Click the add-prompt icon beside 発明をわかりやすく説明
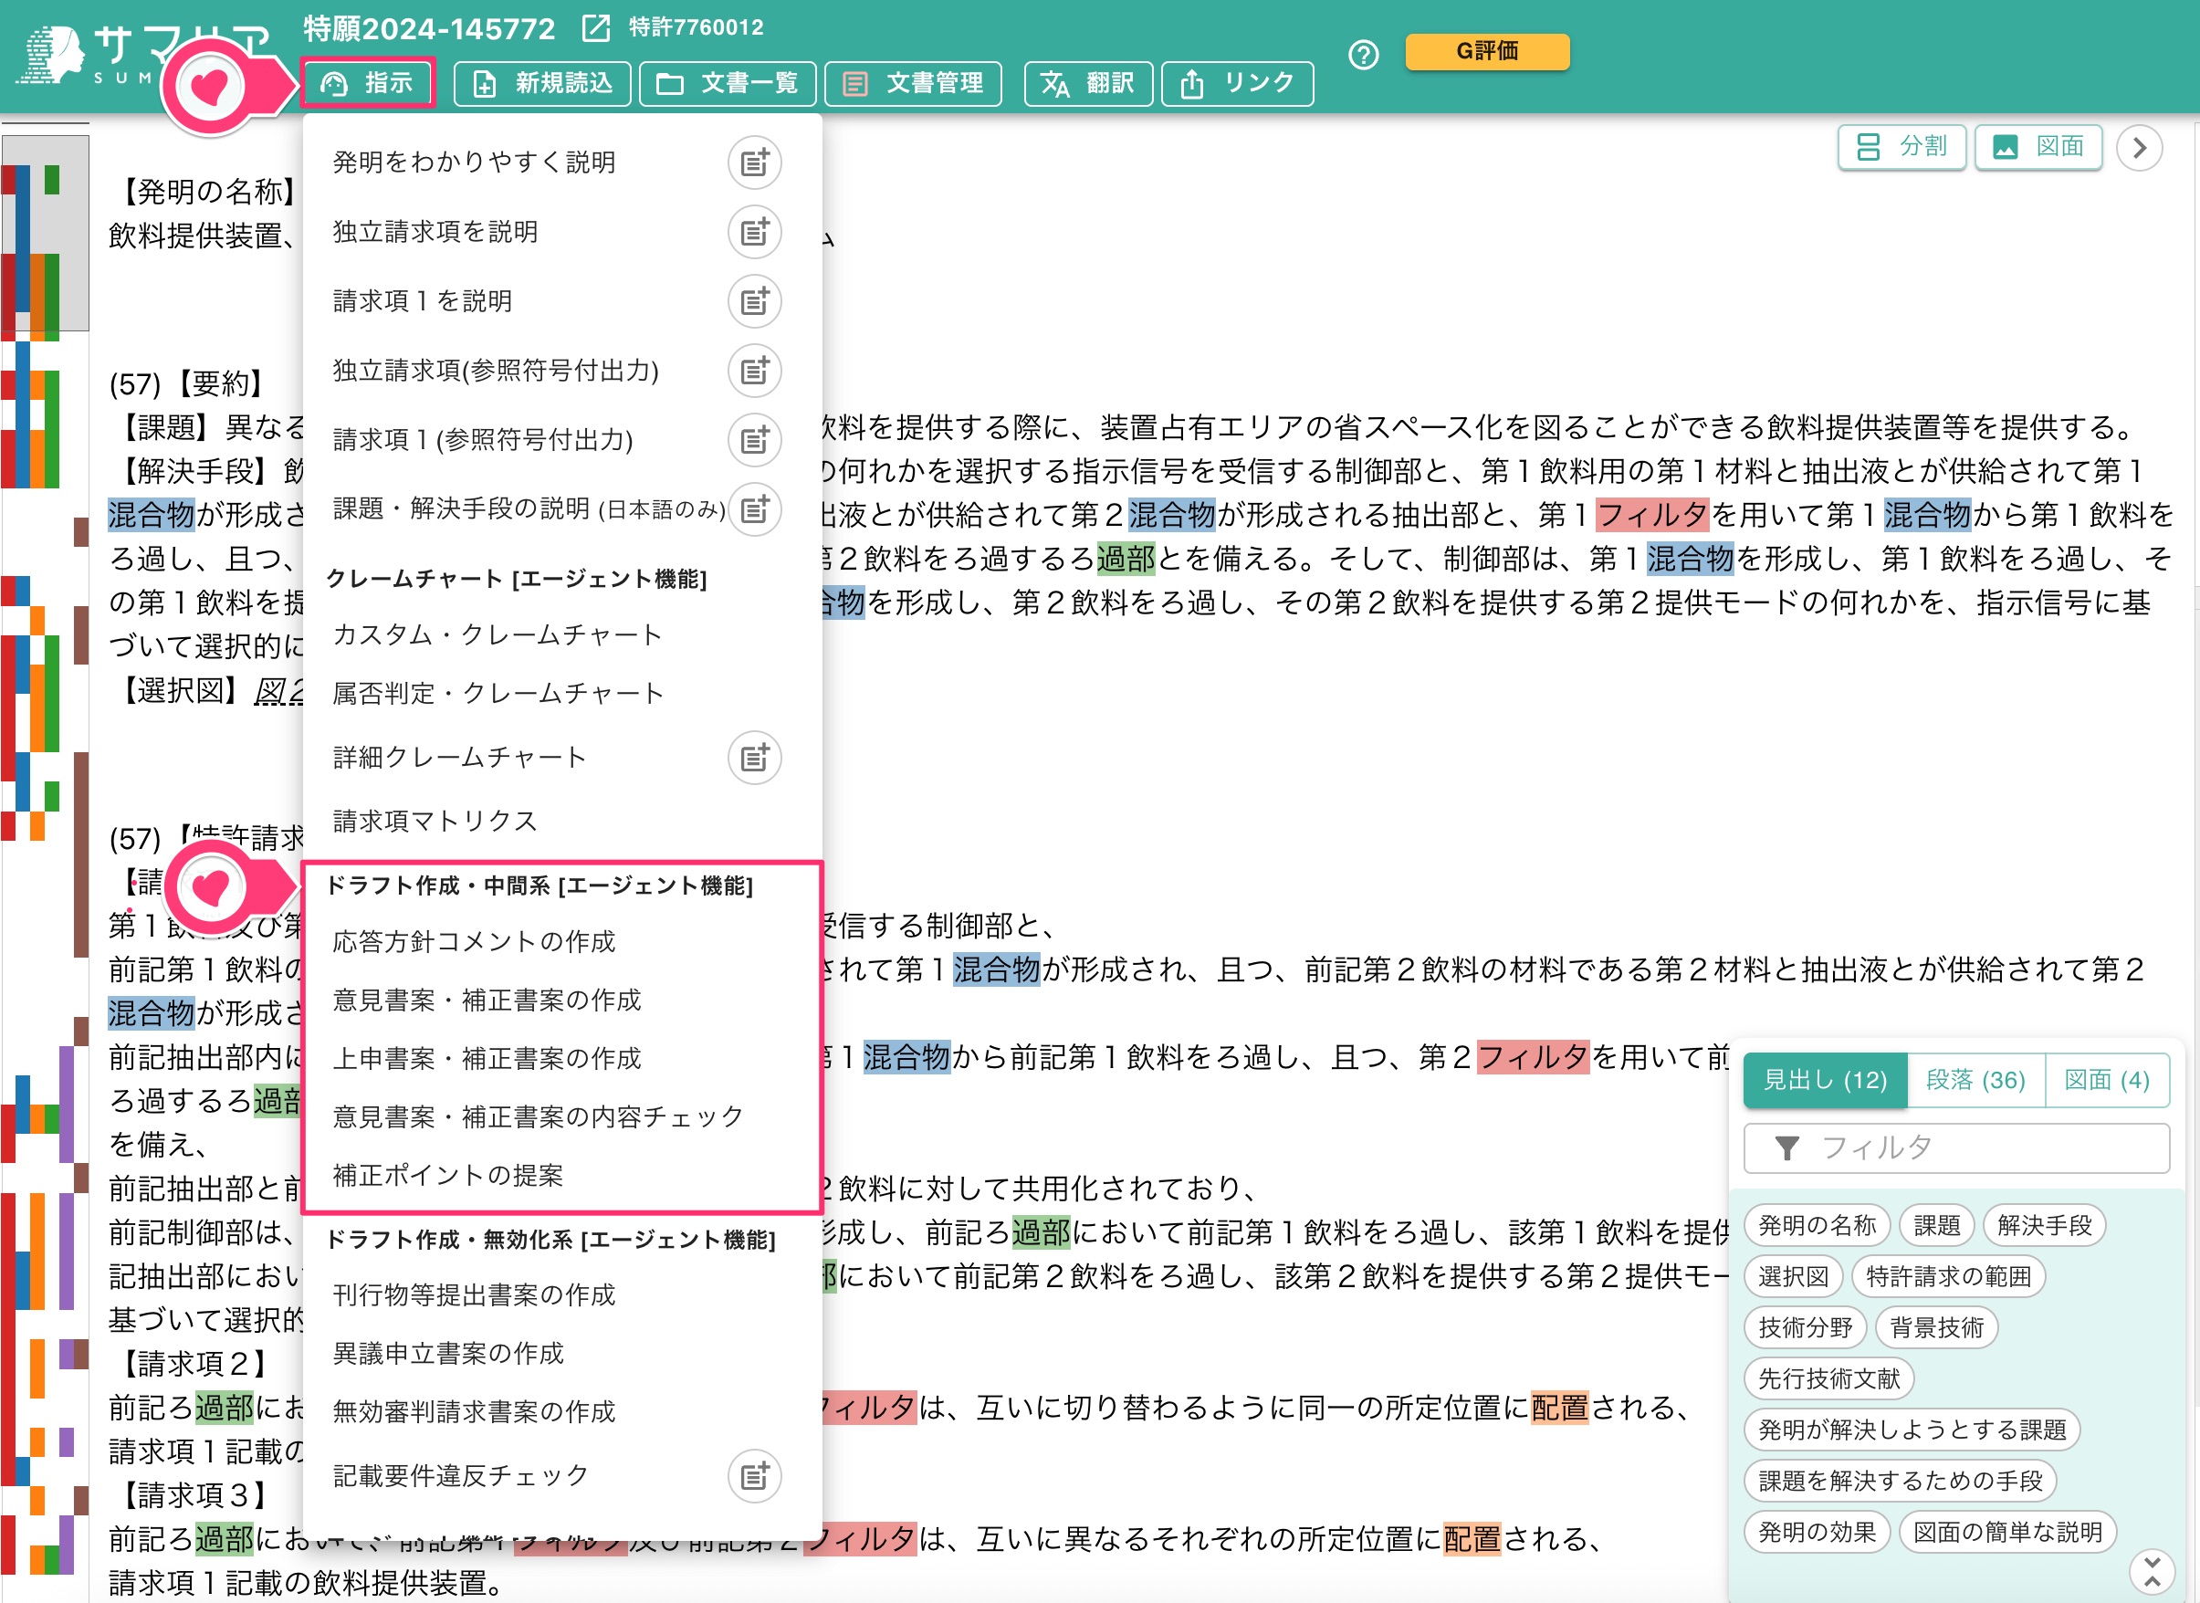 point(754,162)
